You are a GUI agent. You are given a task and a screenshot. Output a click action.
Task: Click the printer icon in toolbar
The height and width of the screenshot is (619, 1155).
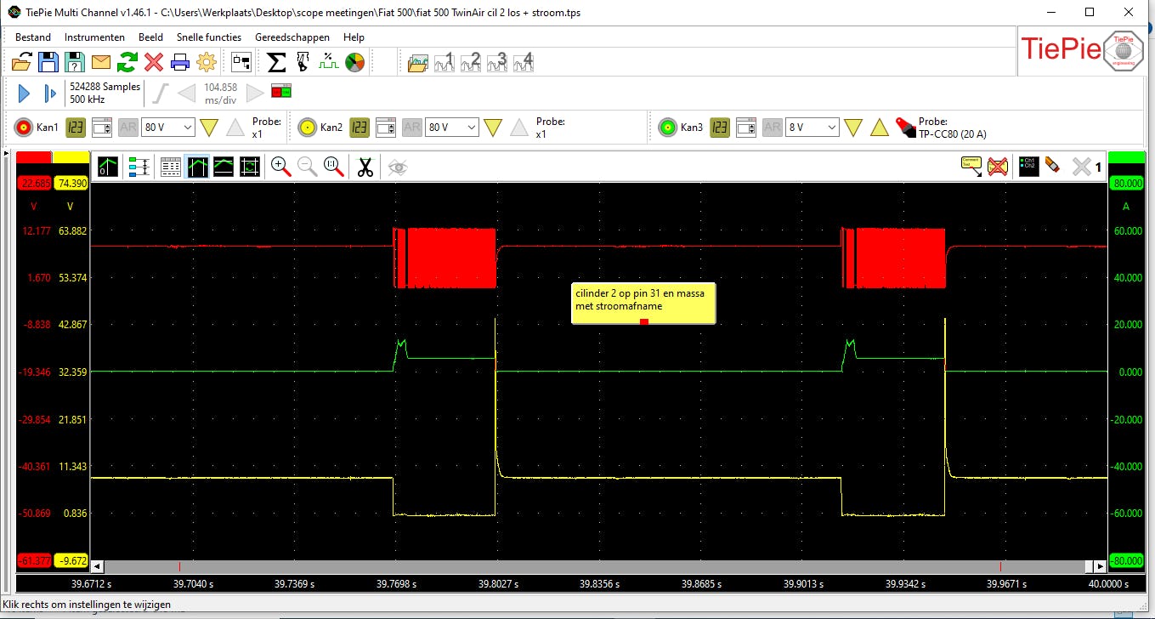180,62
